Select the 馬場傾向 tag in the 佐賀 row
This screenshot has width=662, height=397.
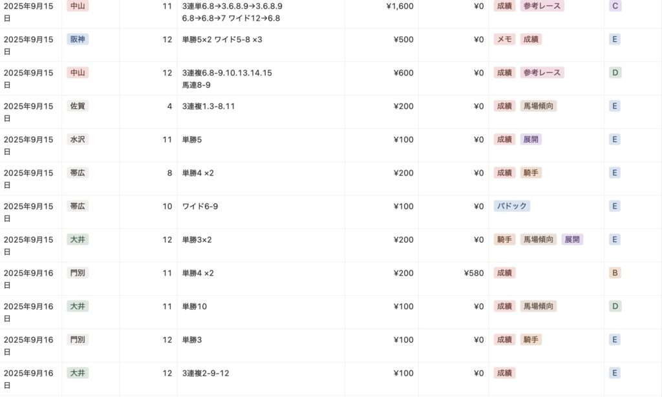(539, 106)
